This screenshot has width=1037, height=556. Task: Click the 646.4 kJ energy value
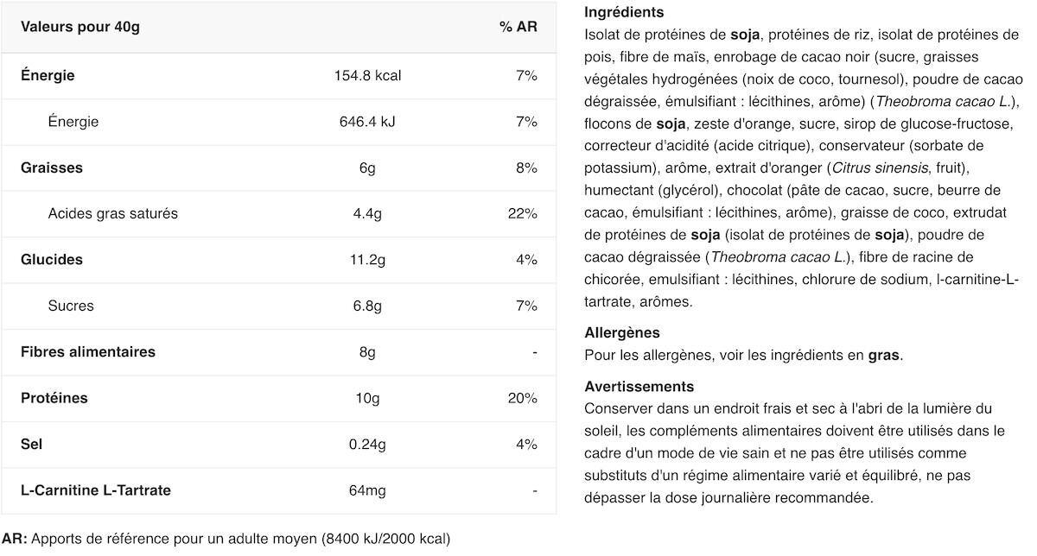pyautogui.click(x=367, y=122)
